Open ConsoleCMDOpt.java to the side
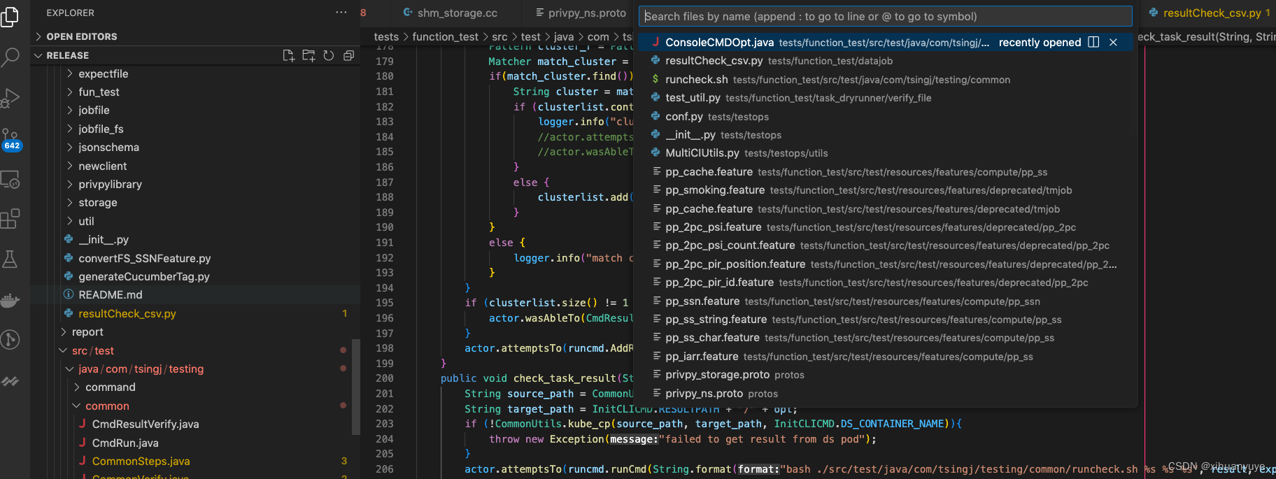1276x479 pixels. [1093, 43]
